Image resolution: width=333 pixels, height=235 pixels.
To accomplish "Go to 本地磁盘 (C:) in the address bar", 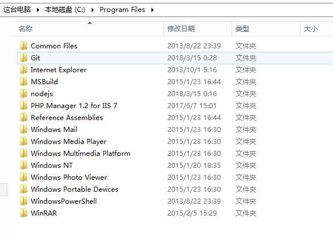I will click(x=65, y=10).
